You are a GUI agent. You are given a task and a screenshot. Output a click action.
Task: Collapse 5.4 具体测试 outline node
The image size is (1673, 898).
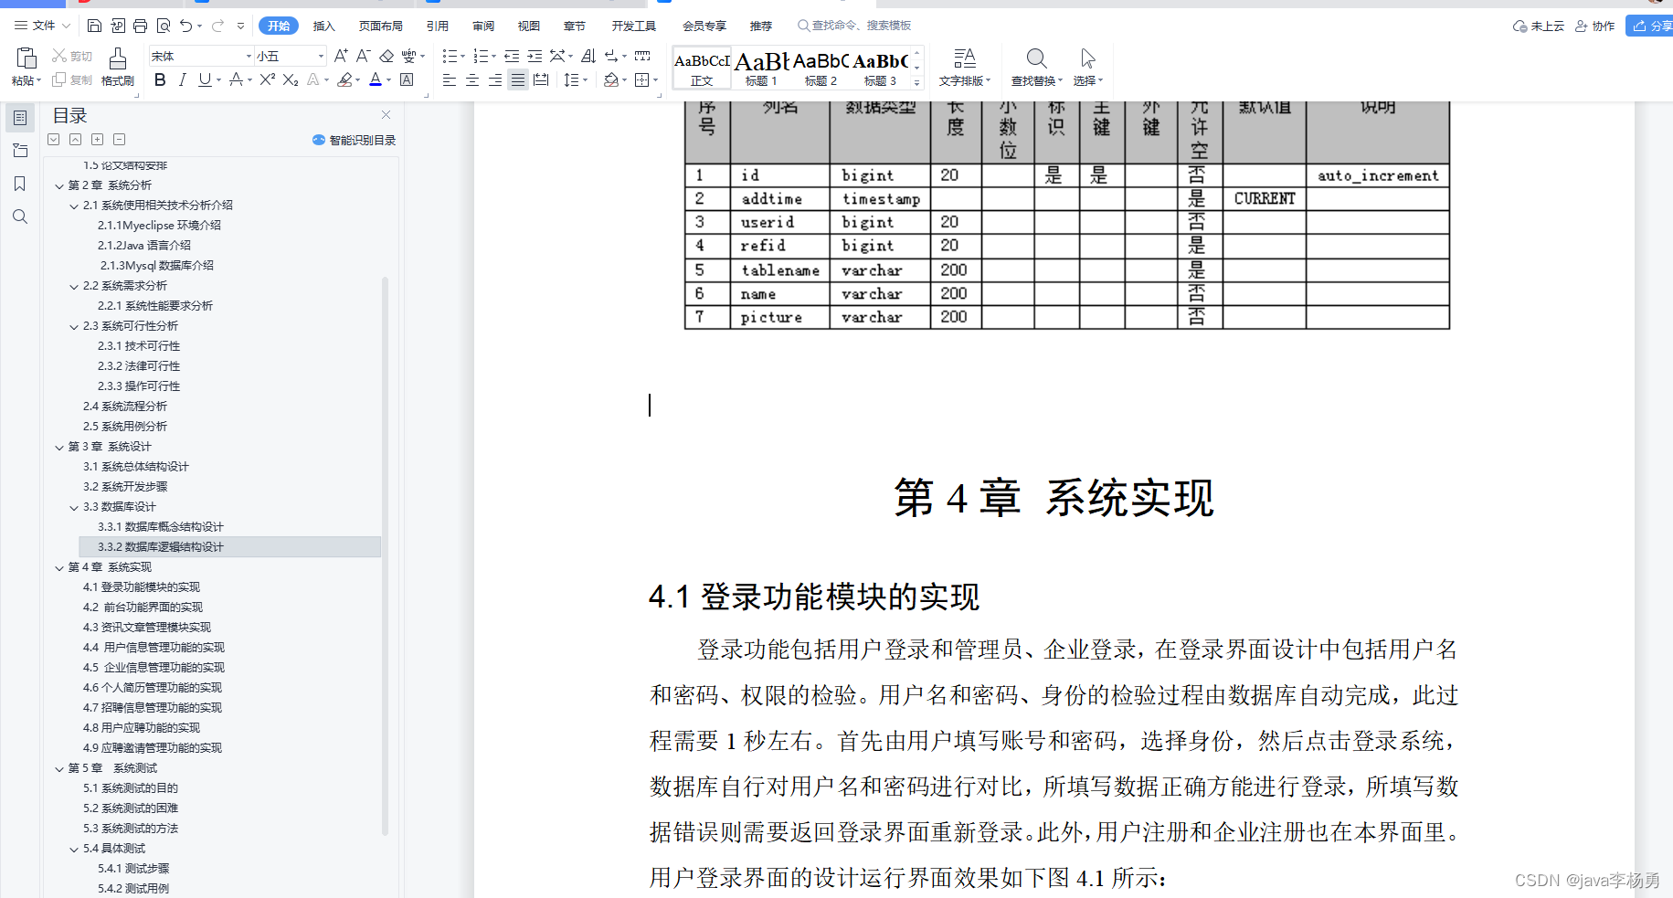click(x=74, y=849)
